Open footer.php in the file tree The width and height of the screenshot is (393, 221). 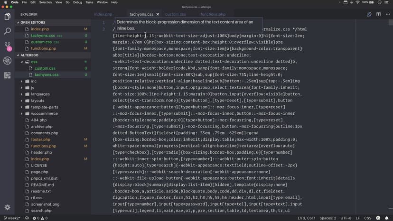click(40, 139)
